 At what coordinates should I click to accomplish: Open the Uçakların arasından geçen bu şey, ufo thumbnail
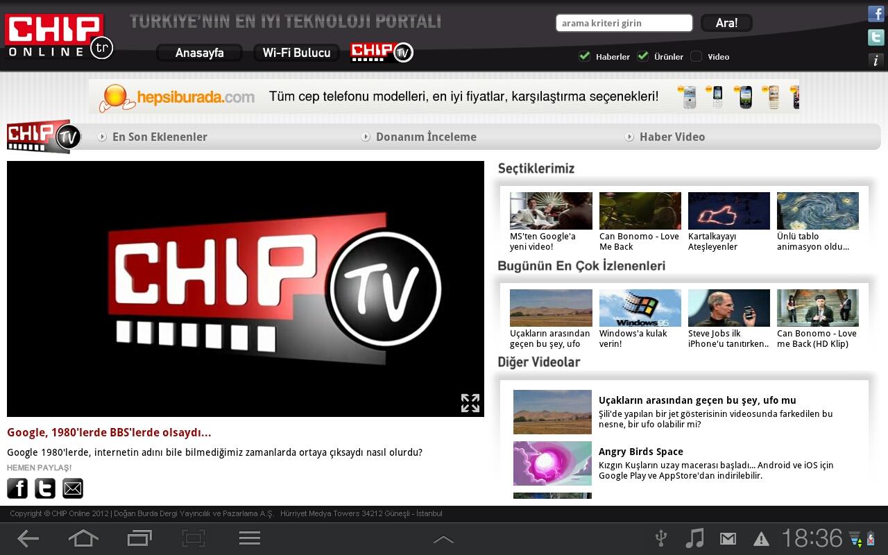click(x=551, y=308)
